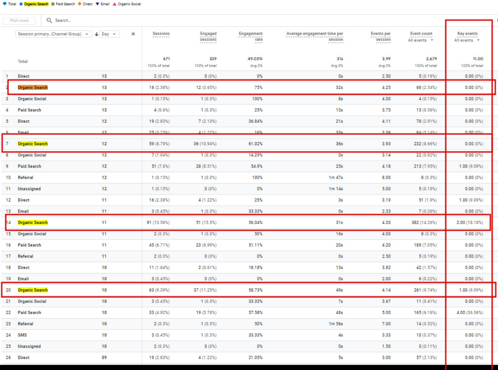Sort by the Engagement rate column header
498x370 pixels.
(x=251, y=36)
